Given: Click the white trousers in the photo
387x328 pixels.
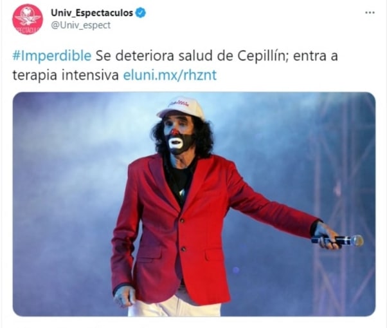Looking at the screenshot, I should pos(173,305).
